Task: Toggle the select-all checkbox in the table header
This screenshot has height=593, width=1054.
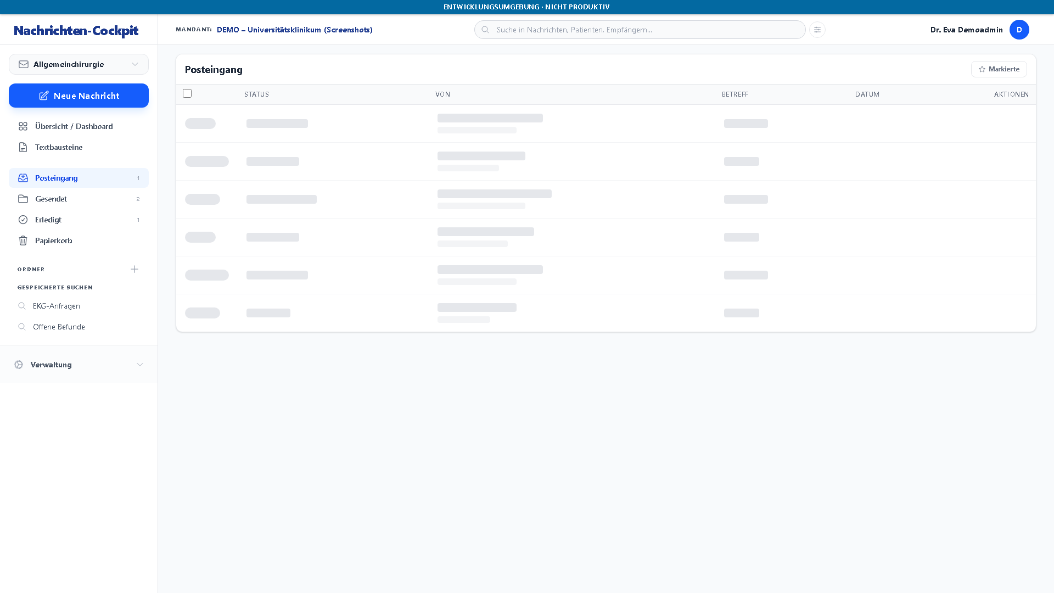Action: (x=187, y=93)
